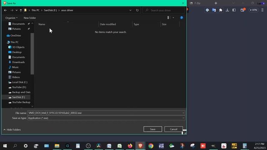This screenshot has height=150, width=267.
Task: Open the Brave hamburger menu
Action: tap(262, 10)
